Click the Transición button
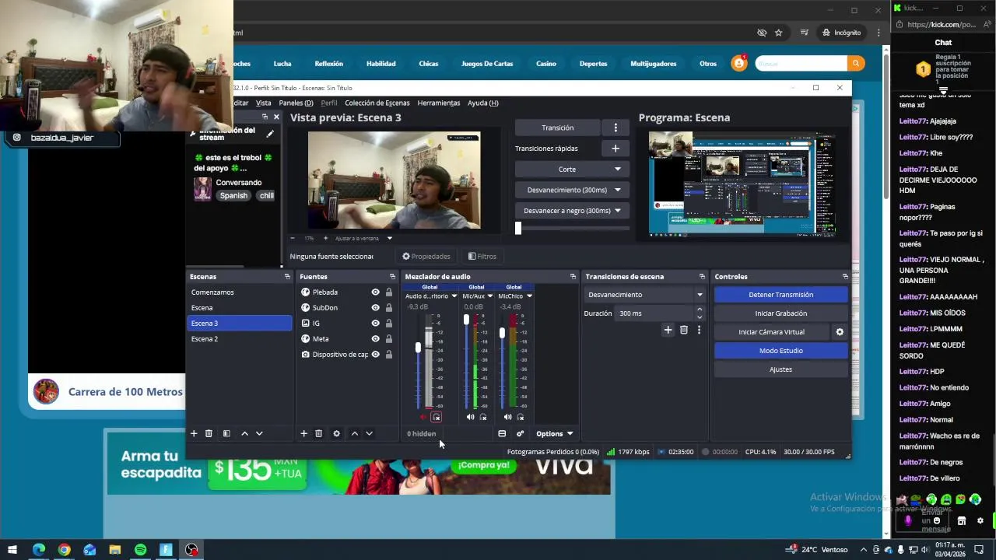996x560 pixels. point(557,128)
